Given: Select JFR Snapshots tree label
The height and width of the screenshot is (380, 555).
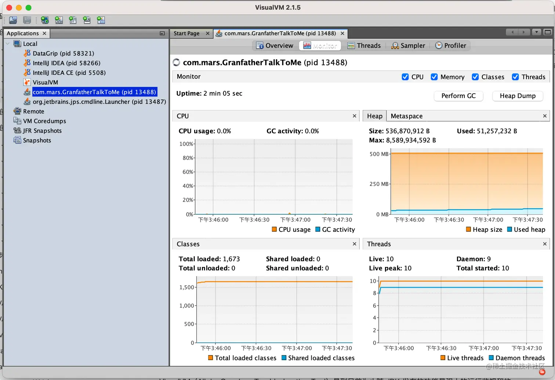Looking at the screenshot, I should (x=42, y=131).
